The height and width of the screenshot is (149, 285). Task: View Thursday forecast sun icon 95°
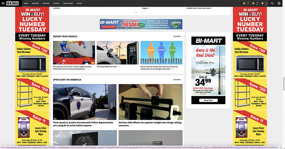[262, 3]
